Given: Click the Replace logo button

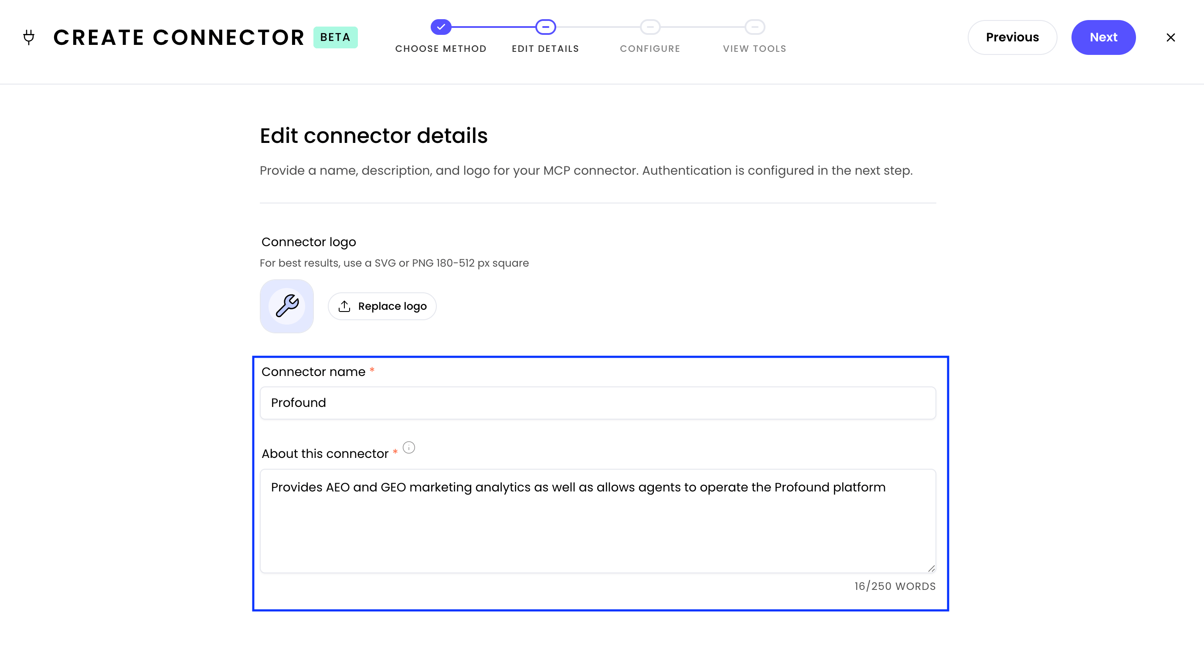Looking at the screenshot, I should point(382,306).
